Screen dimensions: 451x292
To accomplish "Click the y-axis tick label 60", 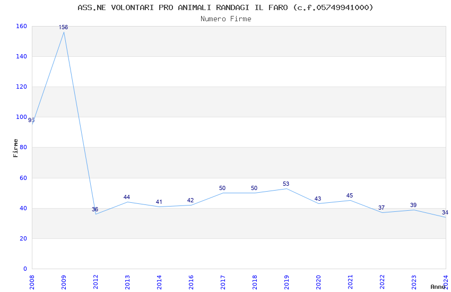I will [x=23, y=178].
